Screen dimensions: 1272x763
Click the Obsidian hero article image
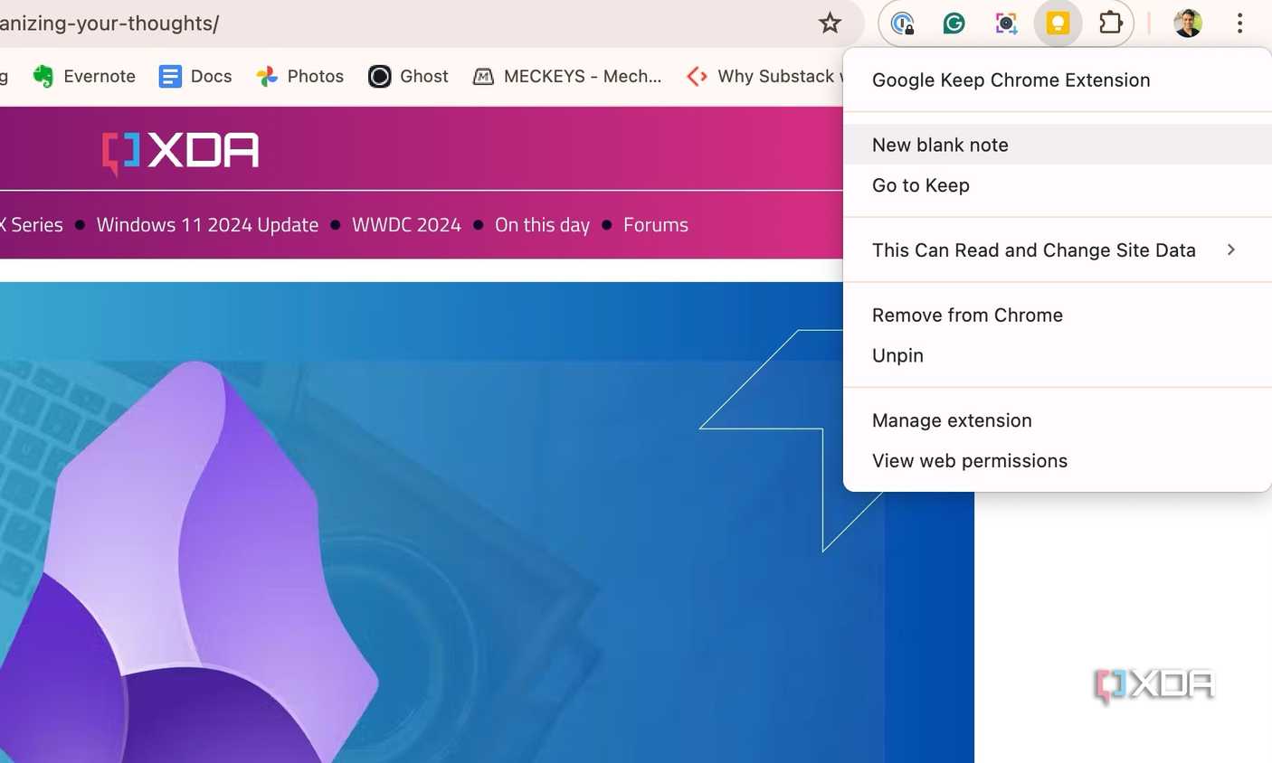click(487, 523)
